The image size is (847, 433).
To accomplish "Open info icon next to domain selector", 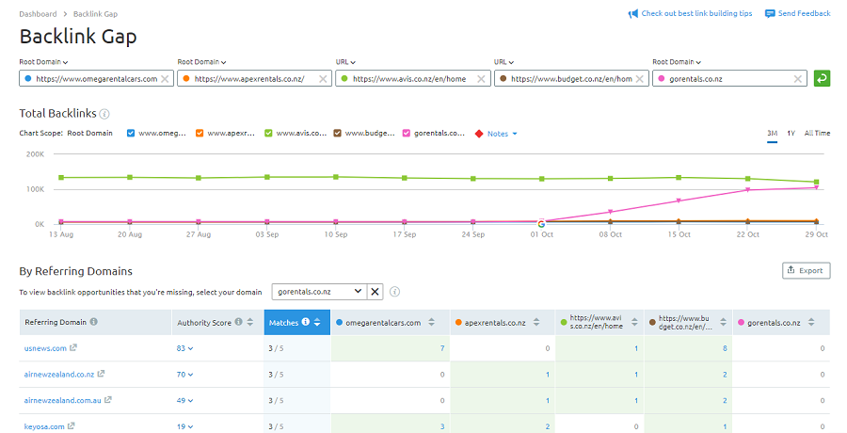I will tap(395, 292).
